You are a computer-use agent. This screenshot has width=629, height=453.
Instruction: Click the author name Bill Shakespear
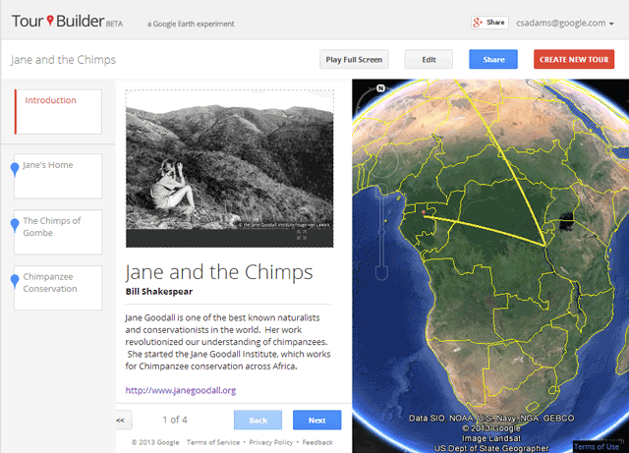point(159,291)
